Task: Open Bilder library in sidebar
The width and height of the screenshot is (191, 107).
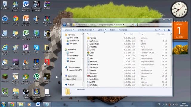Action: coord(70,53)
